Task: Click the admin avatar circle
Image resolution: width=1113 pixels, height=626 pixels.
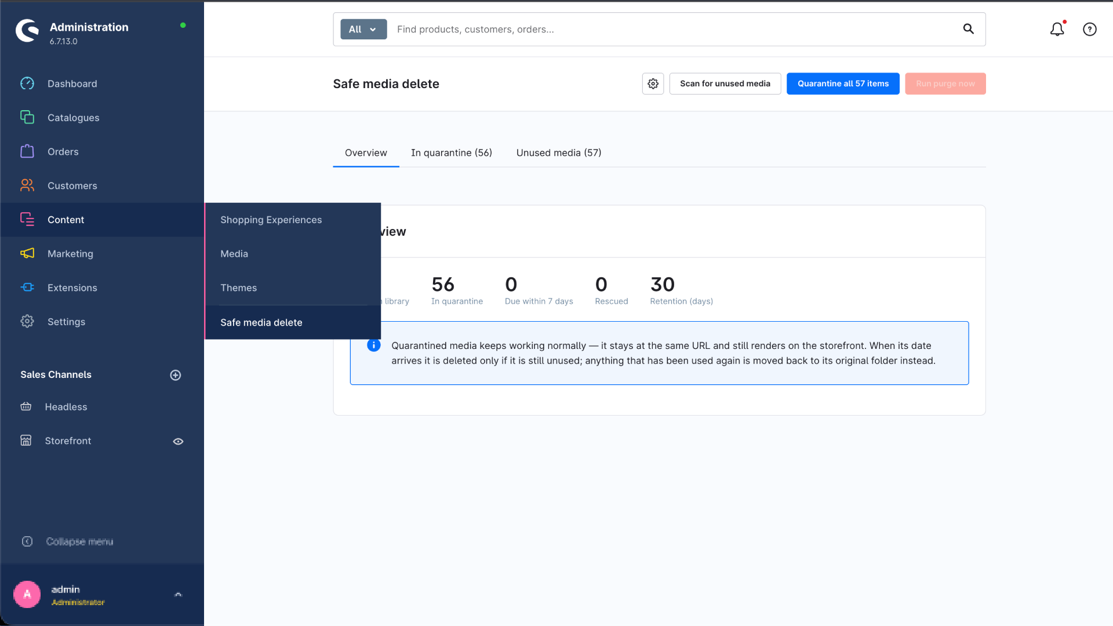Action: click(27, 594)
